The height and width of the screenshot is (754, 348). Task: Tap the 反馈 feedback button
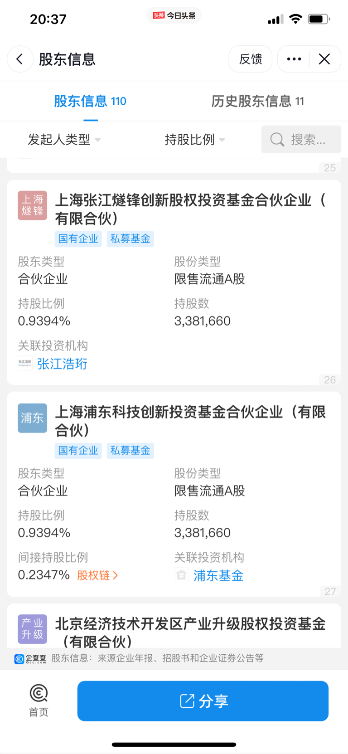[251, 59]
